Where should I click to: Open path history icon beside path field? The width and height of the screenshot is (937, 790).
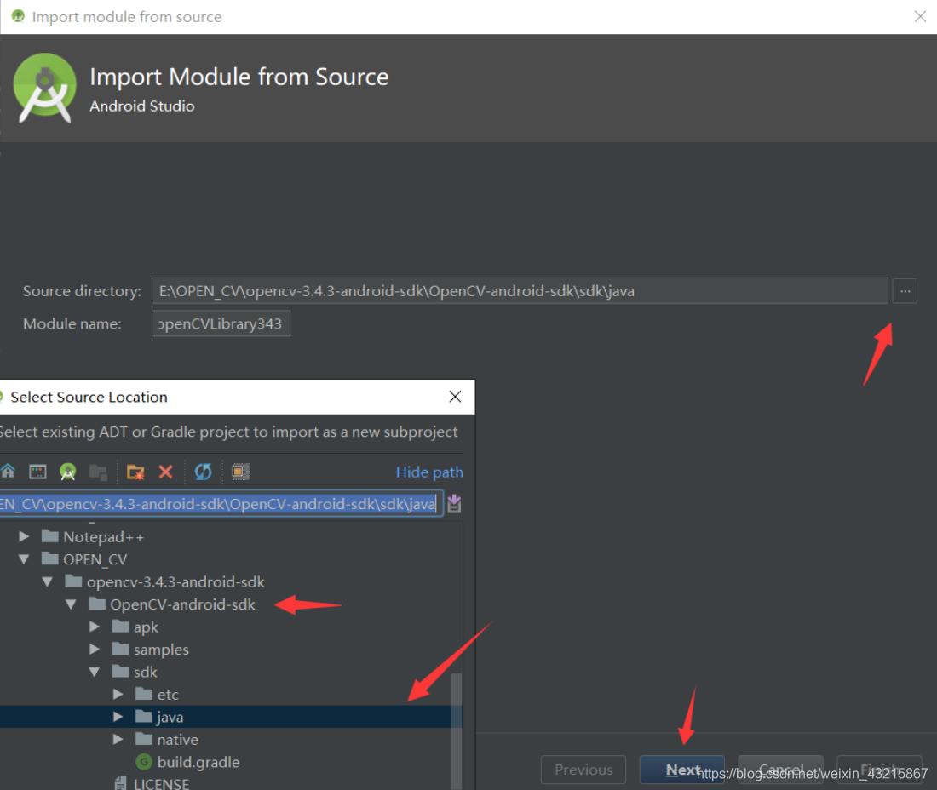coord(454,503)
